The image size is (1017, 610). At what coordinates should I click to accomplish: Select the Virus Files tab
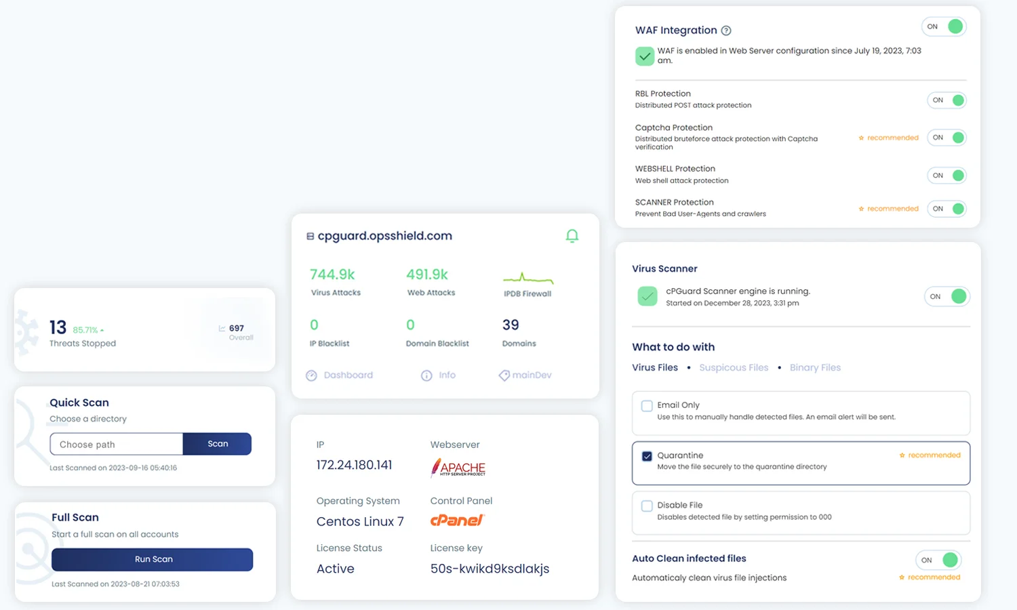pyautogui.click(x=655, y=367)
